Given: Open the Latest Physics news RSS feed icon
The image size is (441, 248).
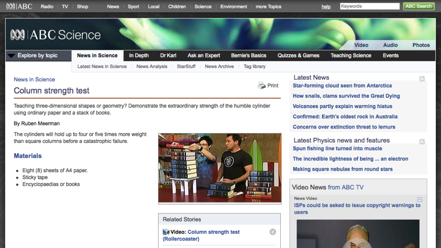Looking at the screenshot, I should 422,141.
